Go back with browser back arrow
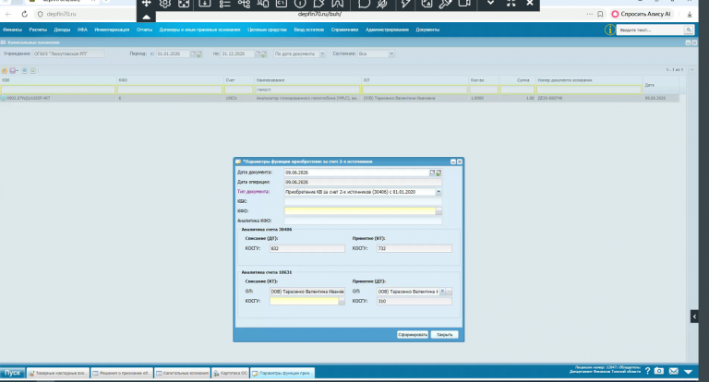The width and height of the screenshot is (709, 382). [8, 14]
